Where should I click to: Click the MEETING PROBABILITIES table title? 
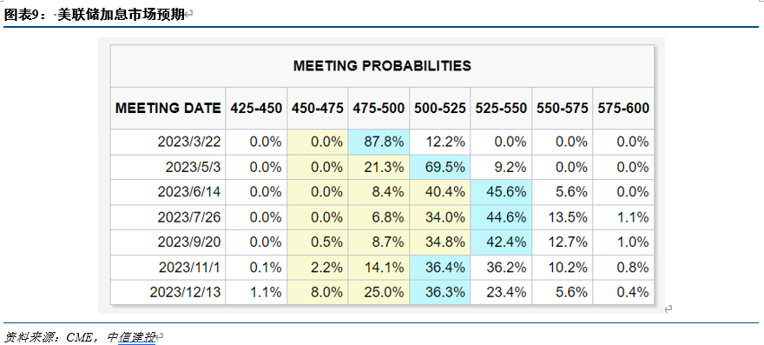coord(382,66)
